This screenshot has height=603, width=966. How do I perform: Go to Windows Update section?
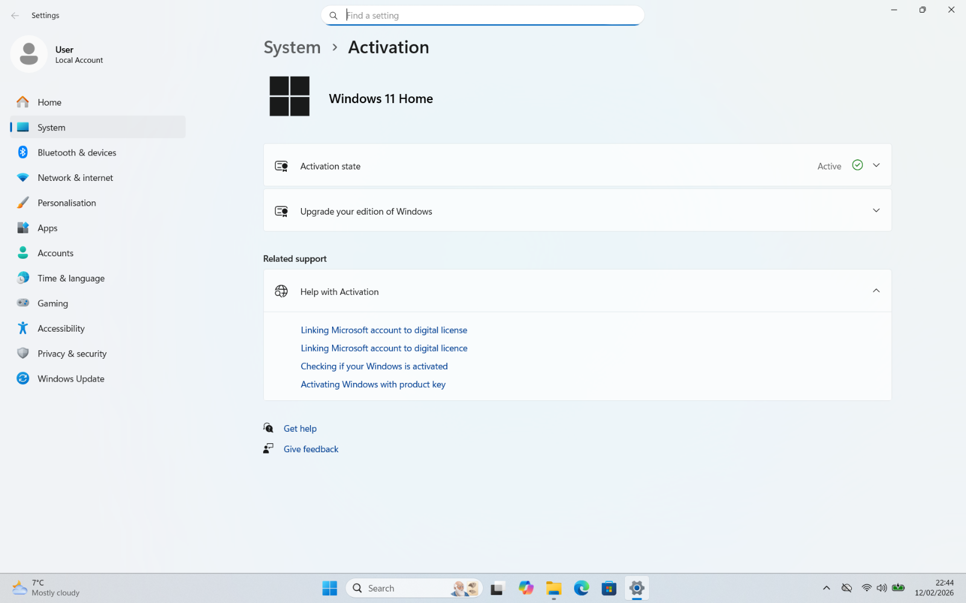(71, 379)
